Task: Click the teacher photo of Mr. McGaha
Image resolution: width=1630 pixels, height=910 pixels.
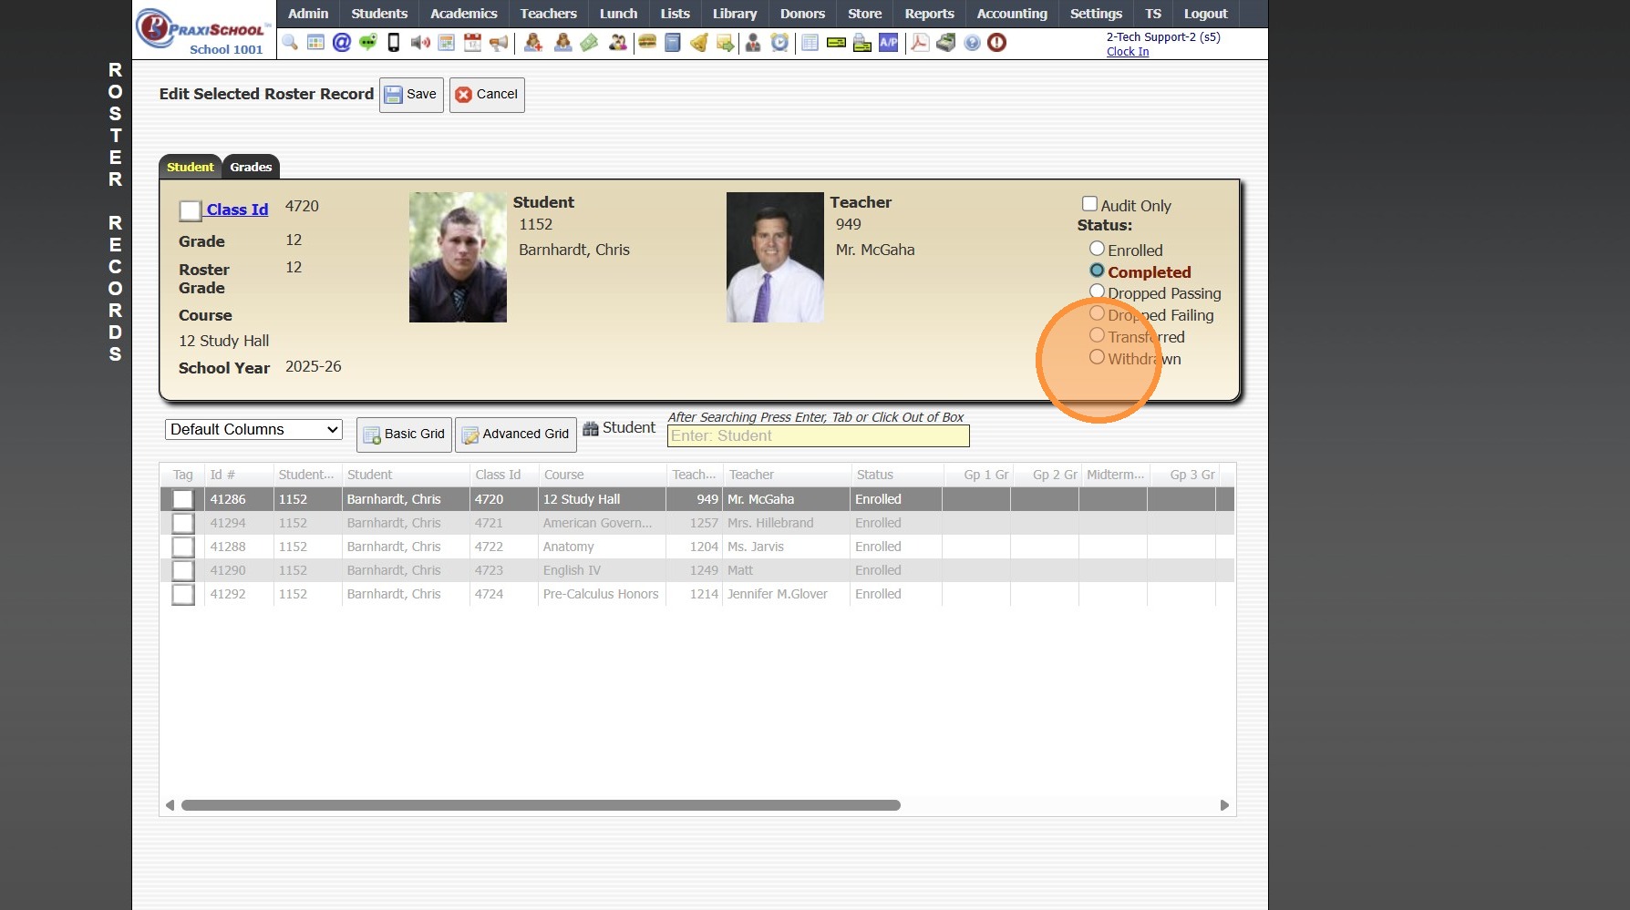Action: click(775, 257)
